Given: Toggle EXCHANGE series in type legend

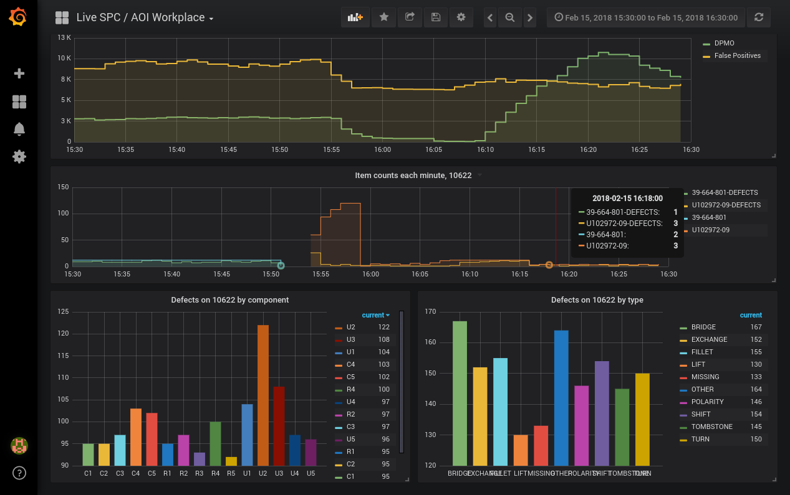Looking at the screenshot, I should tap(709, 339).
